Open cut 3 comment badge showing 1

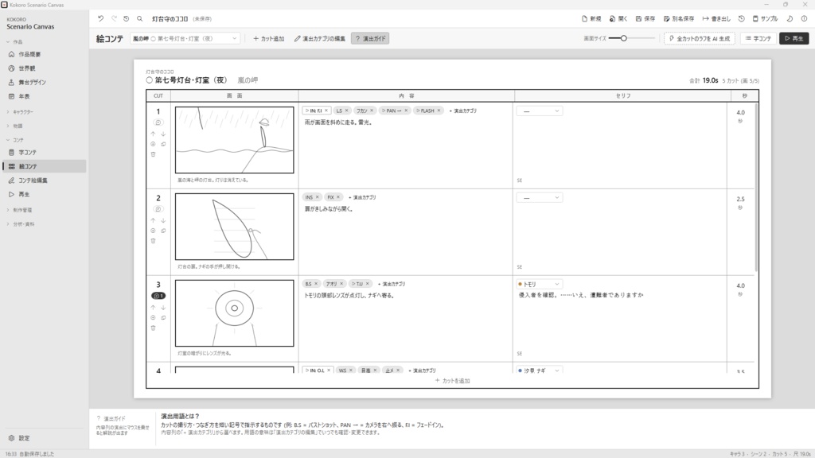click(x=158, y=296)
